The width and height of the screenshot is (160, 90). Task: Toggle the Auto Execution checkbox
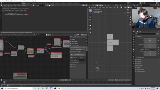tap(72, 37)
